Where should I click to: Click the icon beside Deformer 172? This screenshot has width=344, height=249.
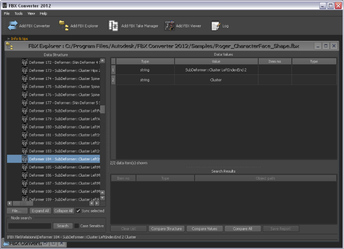coord(25,62)
